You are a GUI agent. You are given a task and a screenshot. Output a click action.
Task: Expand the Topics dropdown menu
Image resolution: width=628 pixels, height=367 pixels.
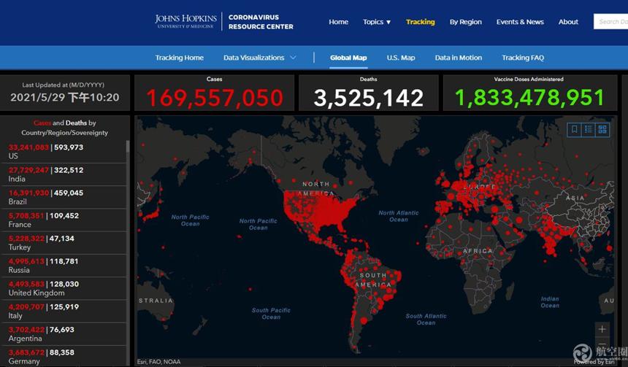point(377,22)
